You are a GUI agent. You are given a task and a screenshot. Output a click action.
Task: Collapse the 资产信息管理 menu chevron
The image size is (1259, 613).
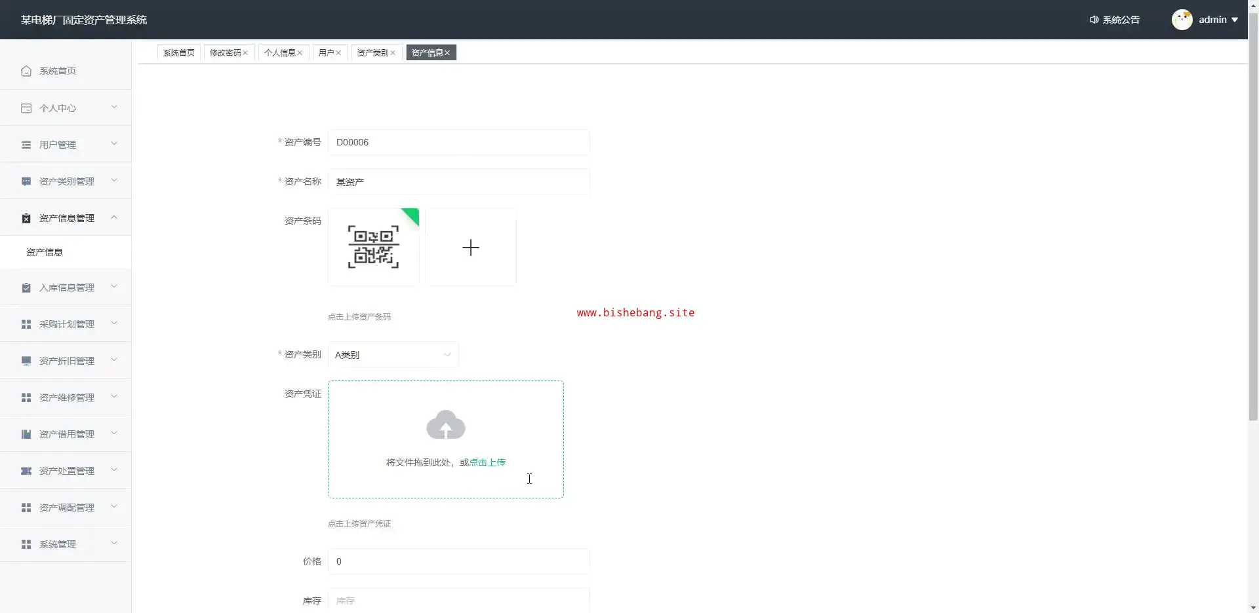click(x=114, y=217)
